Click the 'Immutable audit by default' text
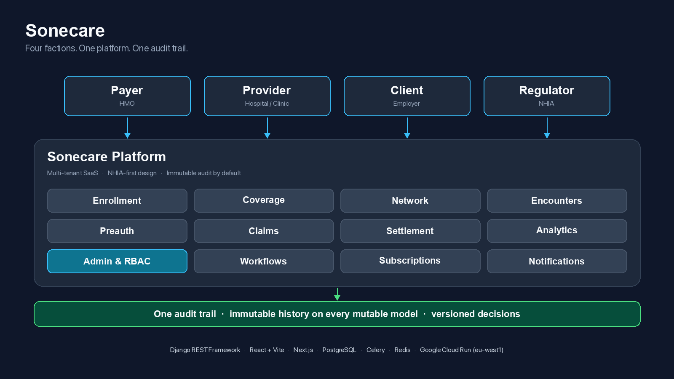This screenshot has width=674, height=379. click(x=204, y=173)
